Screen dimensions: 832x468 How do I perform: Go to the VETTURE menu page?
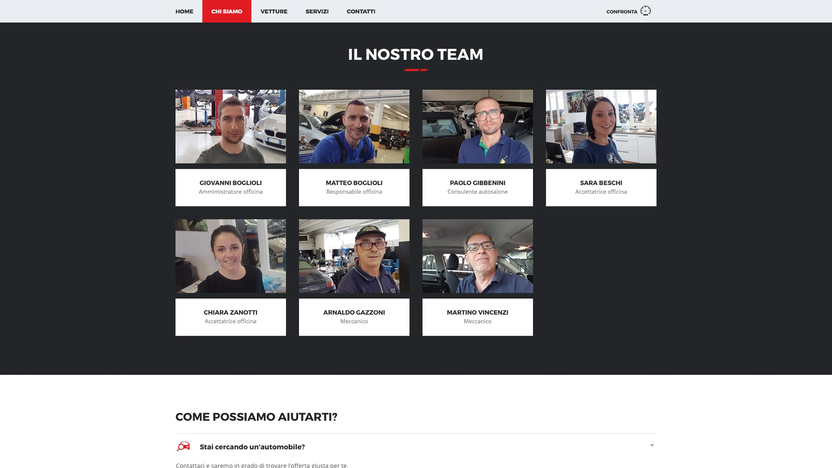(274, 11)
